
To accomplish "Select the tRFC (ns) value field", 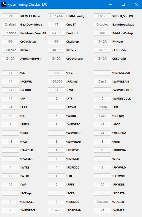I will [x=56, y=81].
